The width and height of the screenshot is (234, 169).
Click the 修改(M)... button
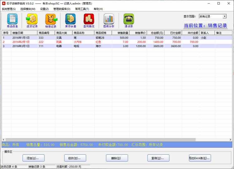pos(75,158)
